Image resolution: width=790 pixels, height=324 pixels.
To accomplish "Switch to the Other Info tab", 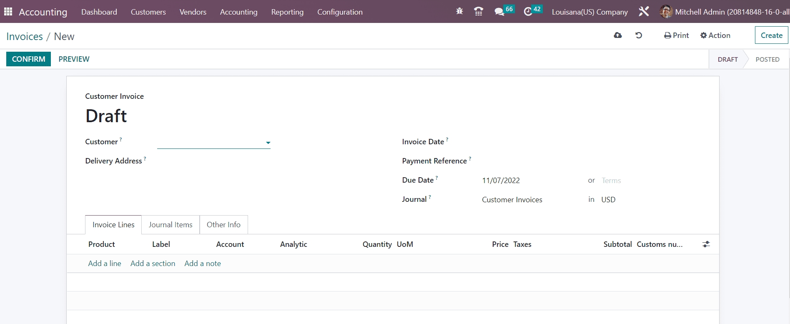I will [x=223, y=225].
